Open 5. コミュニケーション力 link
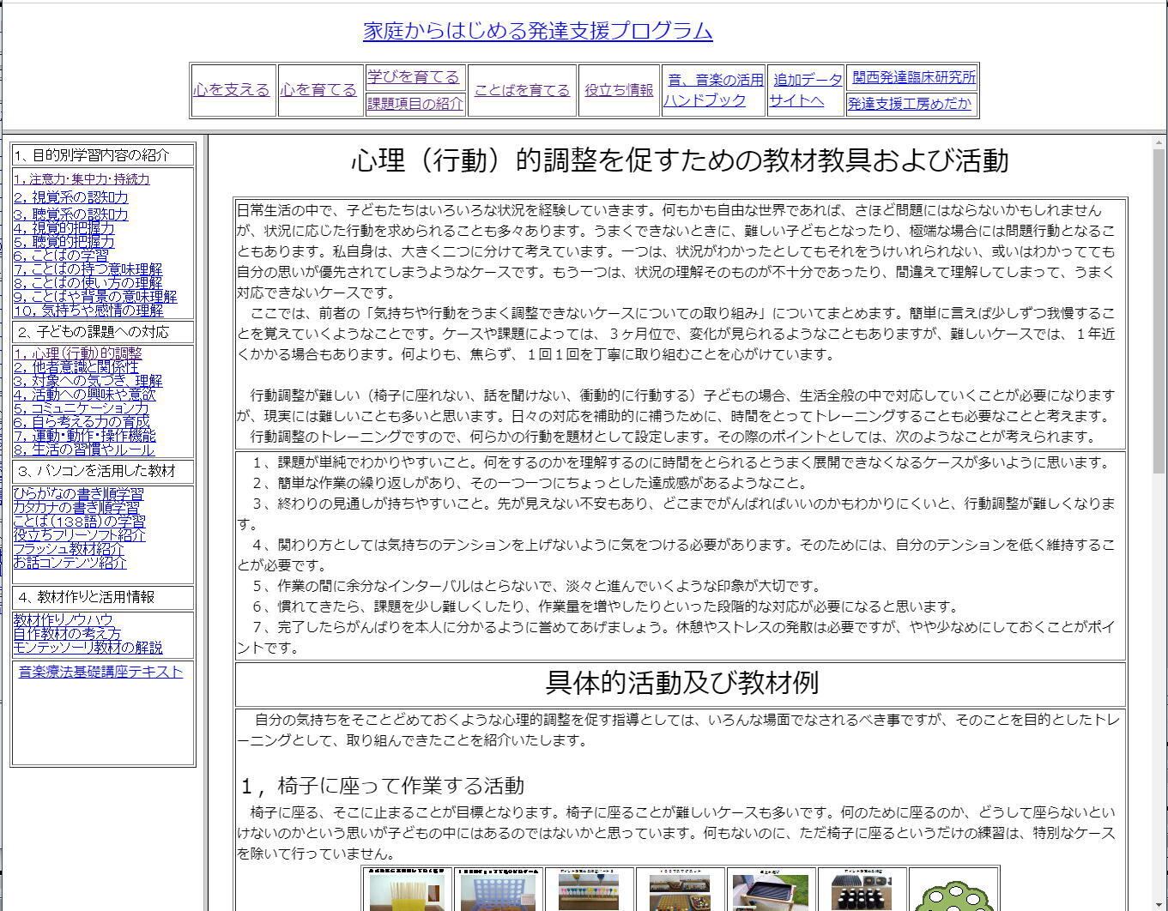The height and width of the screenshot is (911, 1168). pyautogui.click(x=81, y=408)
